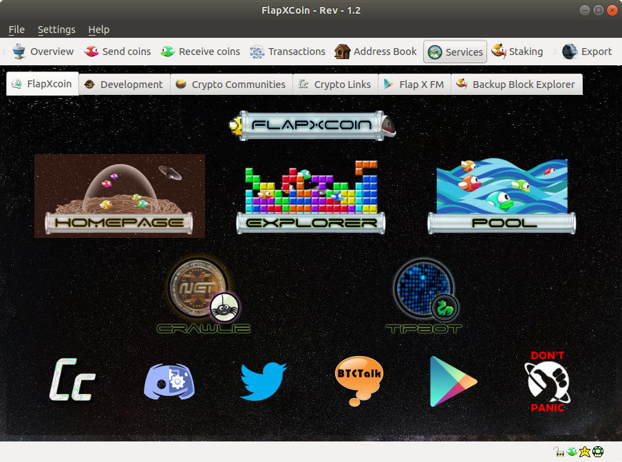Switch to the Flap X FM tab

(414, 85)
